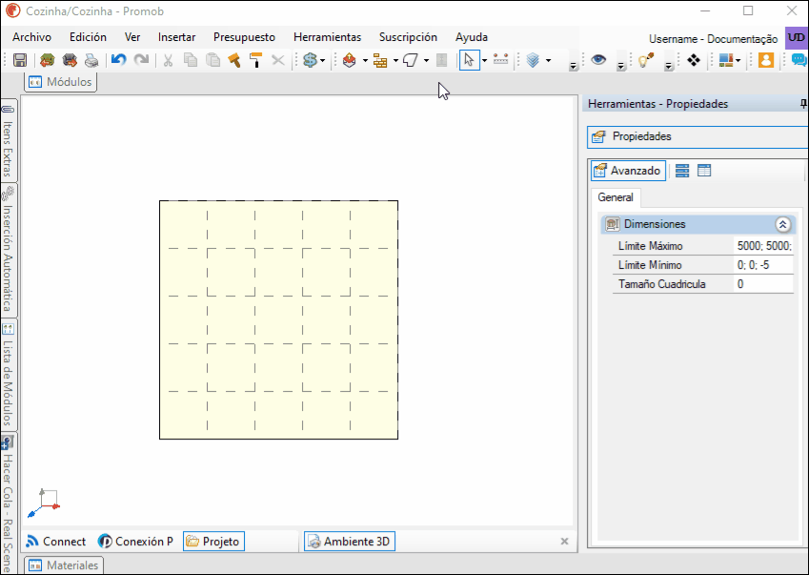Save the project with floppy icon

coord(20,60)
